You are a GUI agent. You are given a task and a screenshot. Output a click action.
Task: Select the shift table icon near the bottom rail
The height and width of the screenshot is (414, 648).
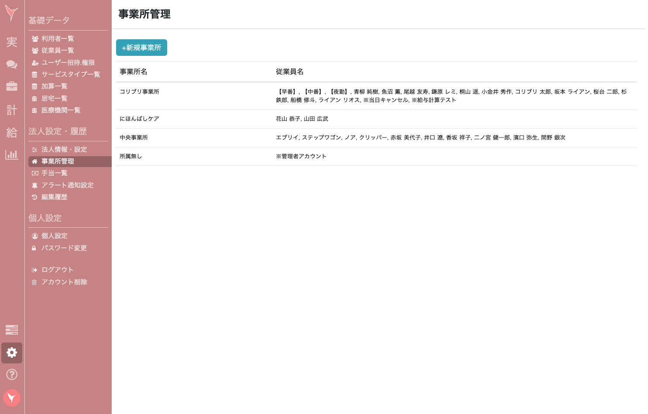coord(12,330)
